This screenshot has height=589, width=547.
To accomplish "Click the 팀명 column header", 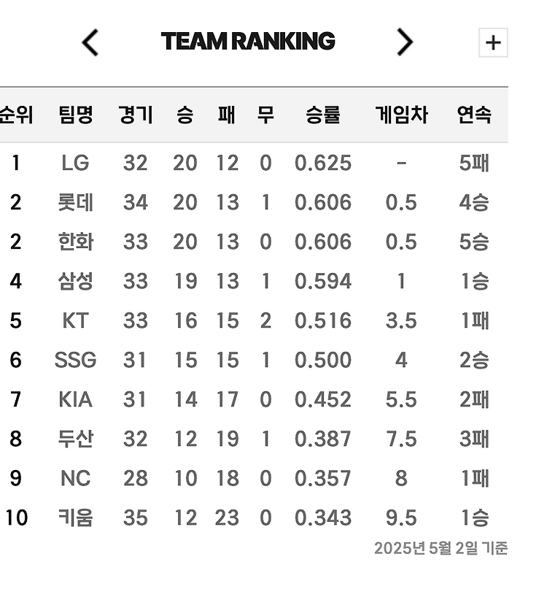I will click(76, 115).
